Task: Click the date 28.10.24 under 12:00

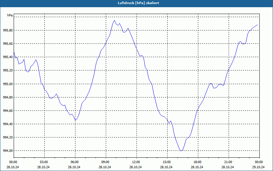Action: [x=135, y=167]
